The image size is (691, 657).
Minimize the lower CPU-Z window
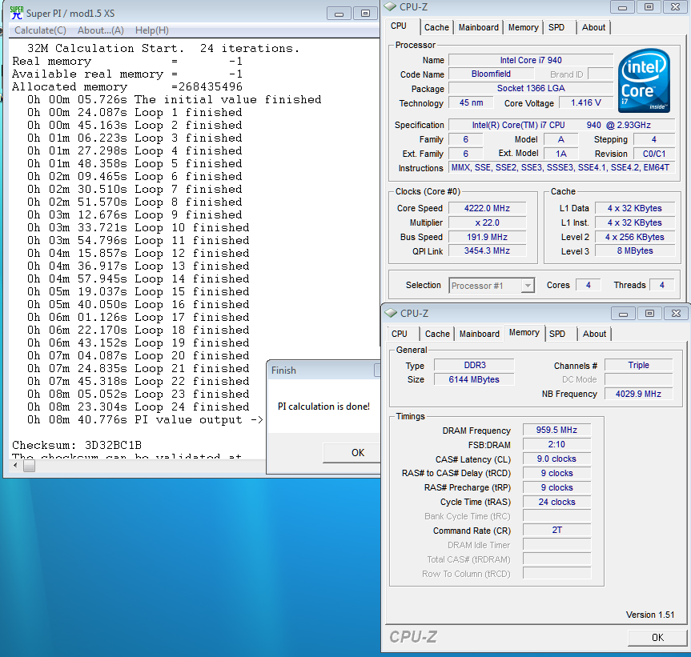pos(623,314)
